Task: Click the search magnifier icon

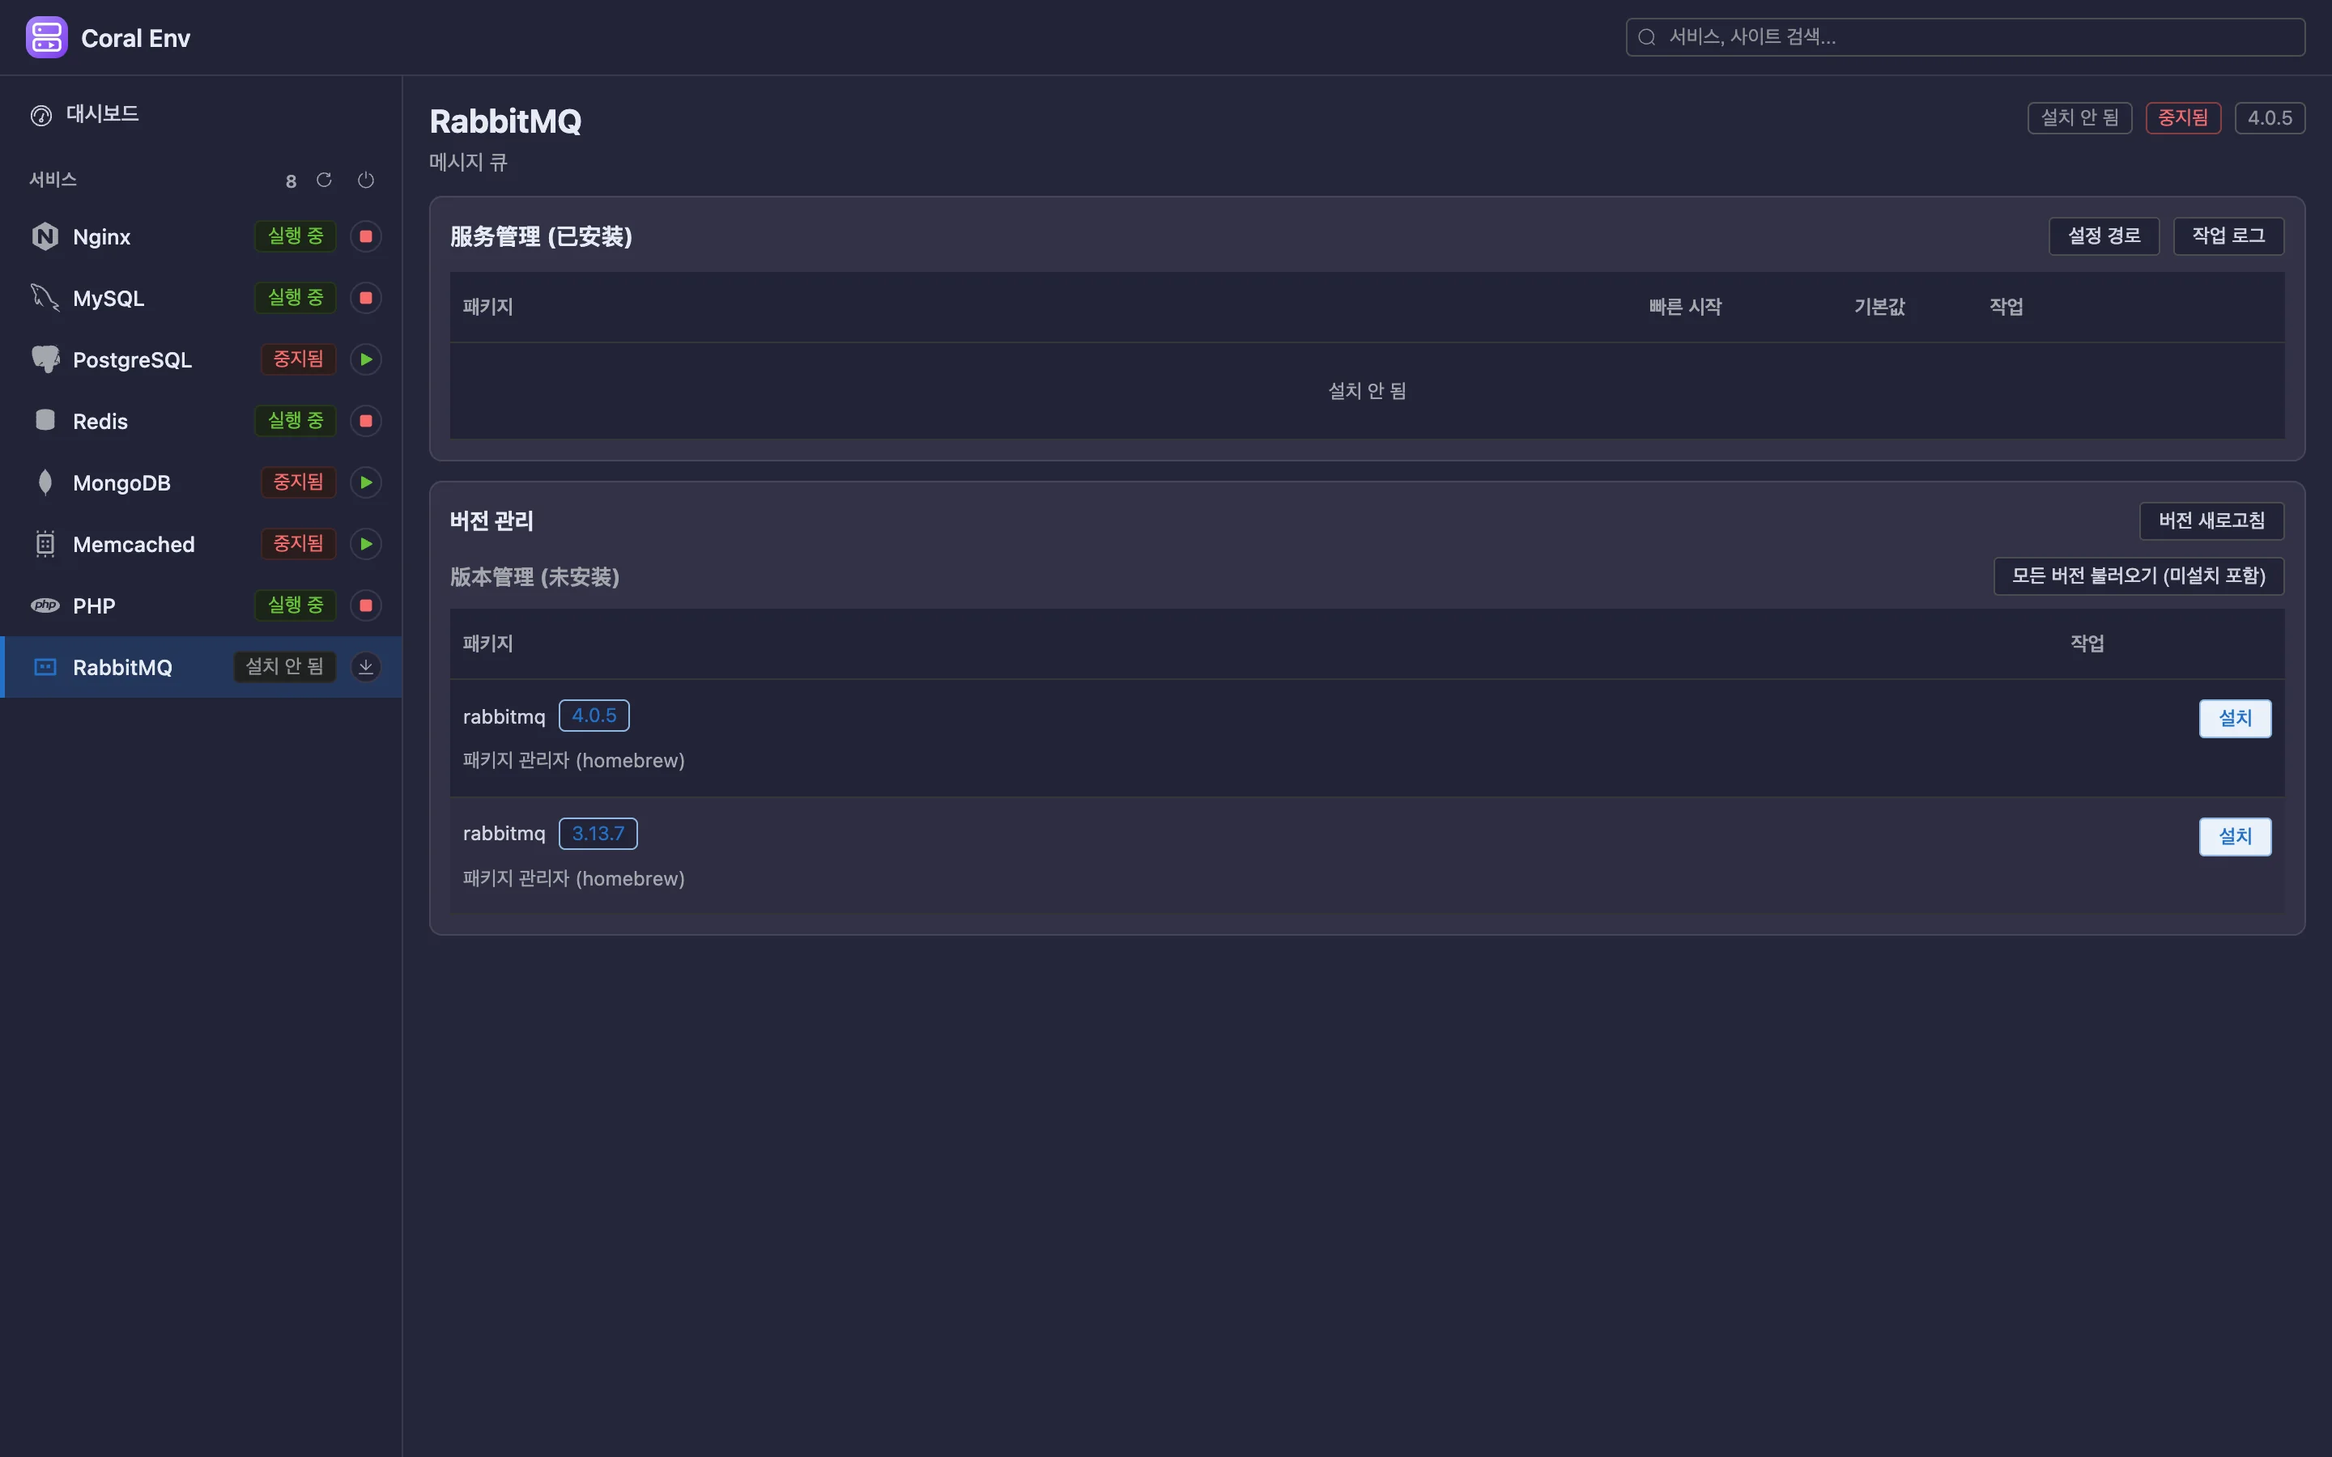Action: coord(1647,37)
